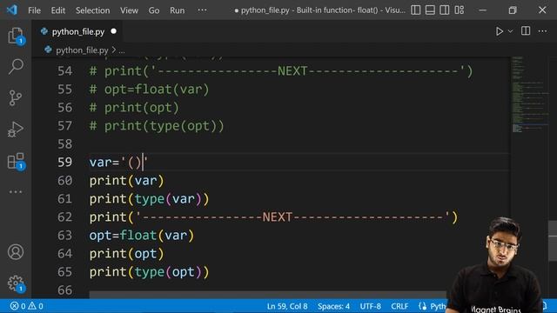Click print(type(opt)) on line 65
The width and height of the screenshot is (557, 313).
pos(149,272)
